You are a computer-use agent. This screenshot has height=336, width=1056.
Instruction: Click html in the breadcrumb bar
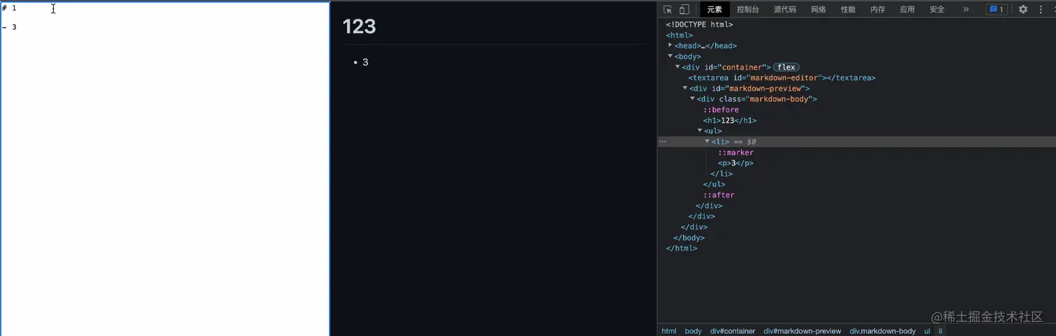669,331
